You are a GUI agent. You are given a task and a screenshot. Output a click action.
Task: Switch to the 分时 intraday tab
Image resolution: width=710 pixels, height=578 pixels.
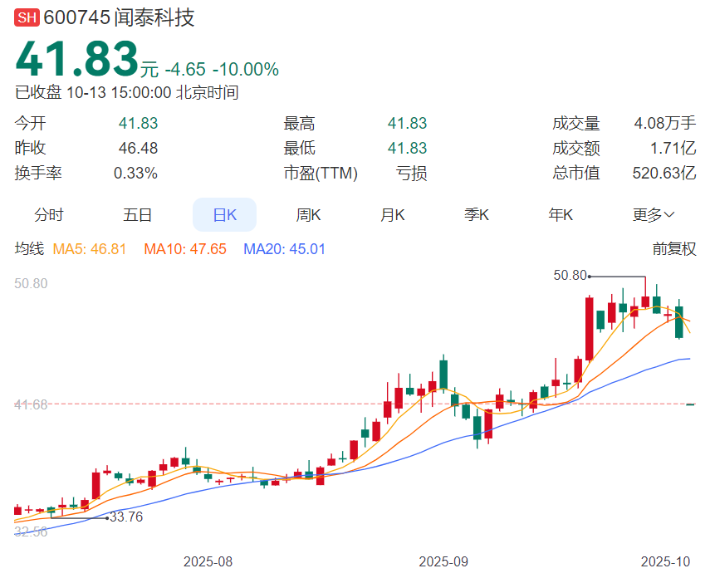click(x=49, y=215)
